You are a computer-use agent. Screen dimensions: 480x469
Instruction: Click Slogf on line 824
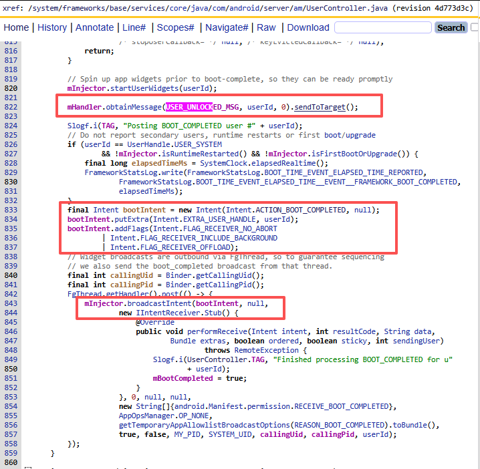coord(78,126)
